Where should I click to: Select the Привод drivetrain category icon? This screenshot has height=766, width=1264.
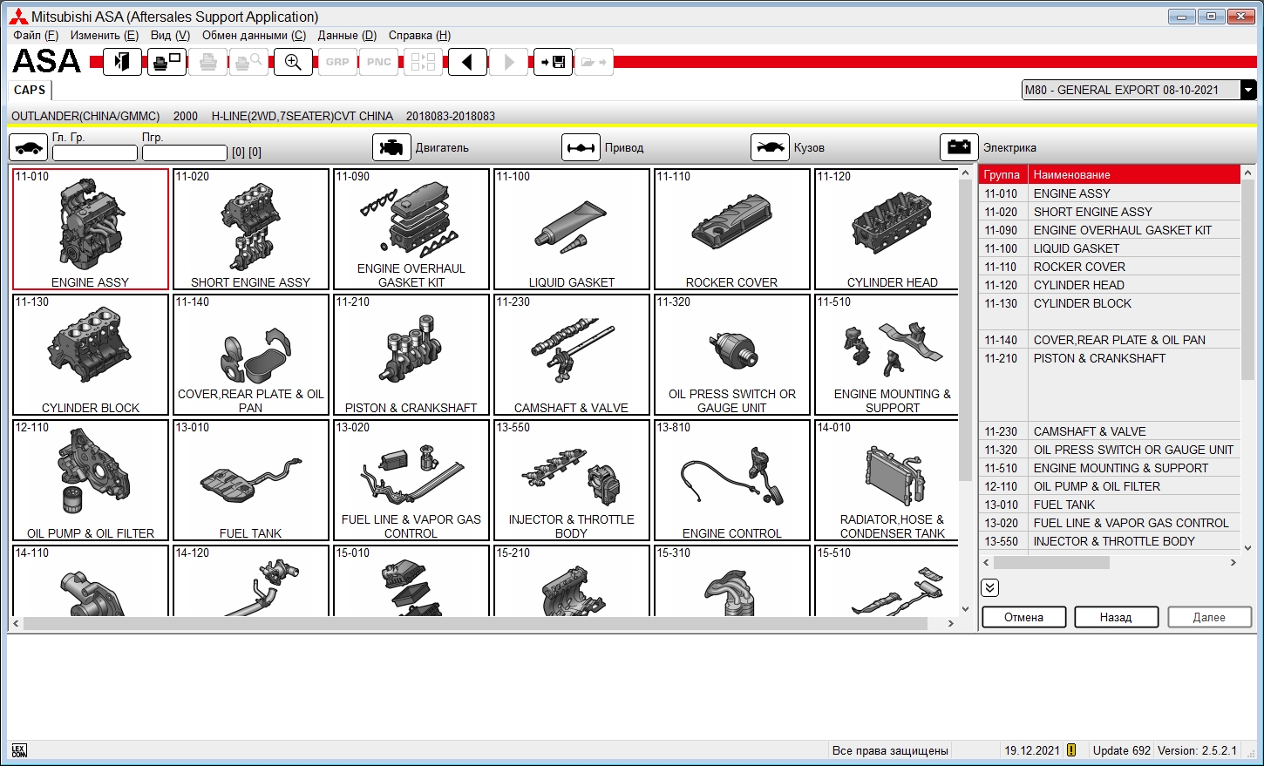pyautogui.click(x=581, y=147)
